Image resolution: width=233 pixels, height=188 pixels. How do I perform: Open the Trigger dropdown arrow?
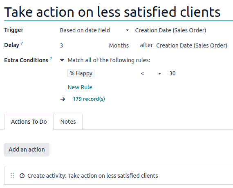click(127, 30)
